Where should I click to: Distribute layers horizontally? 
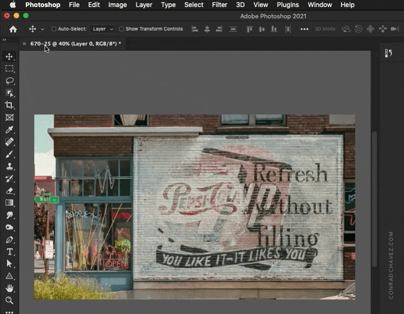pyautogui.click(x=288, y=29)
